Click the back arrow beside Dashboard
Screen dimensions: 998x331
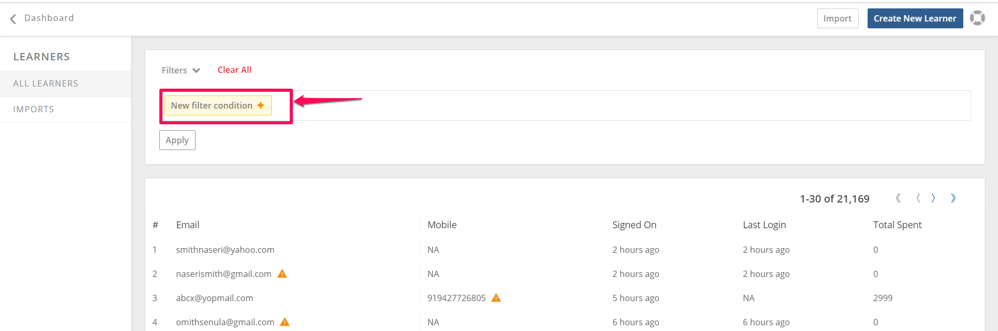pos(13,19)
